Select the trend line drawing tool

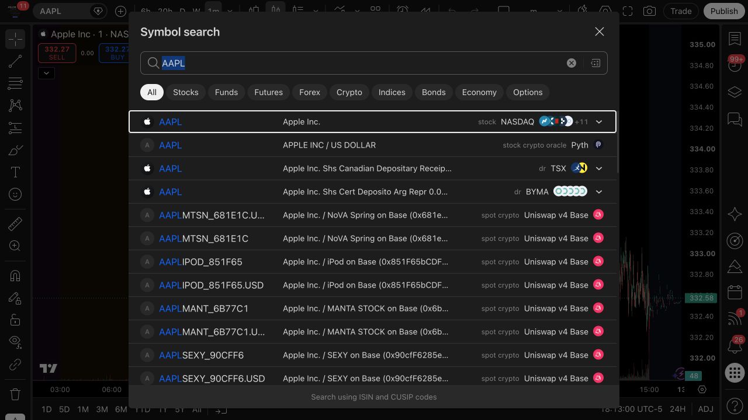tap(15, 61)
